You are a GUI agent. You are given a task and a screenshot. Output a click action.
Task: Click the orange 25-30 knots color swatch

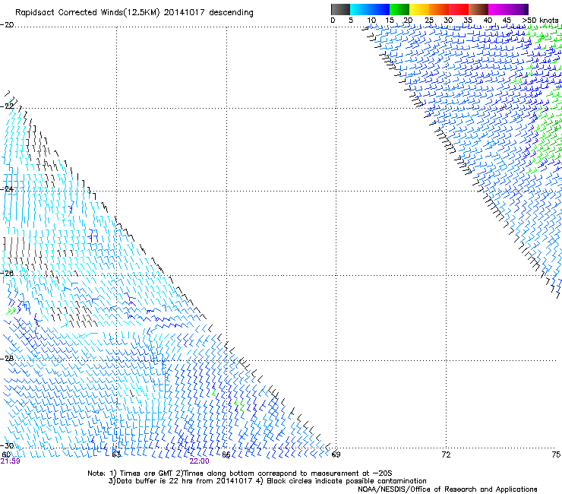click(x=439, y=9)
